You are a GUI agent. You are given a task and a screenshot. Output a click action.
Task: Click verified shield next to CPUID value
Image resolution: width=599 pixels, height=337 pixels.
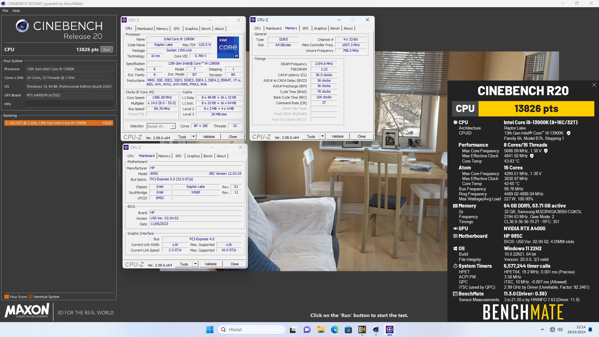coord(568,133)
